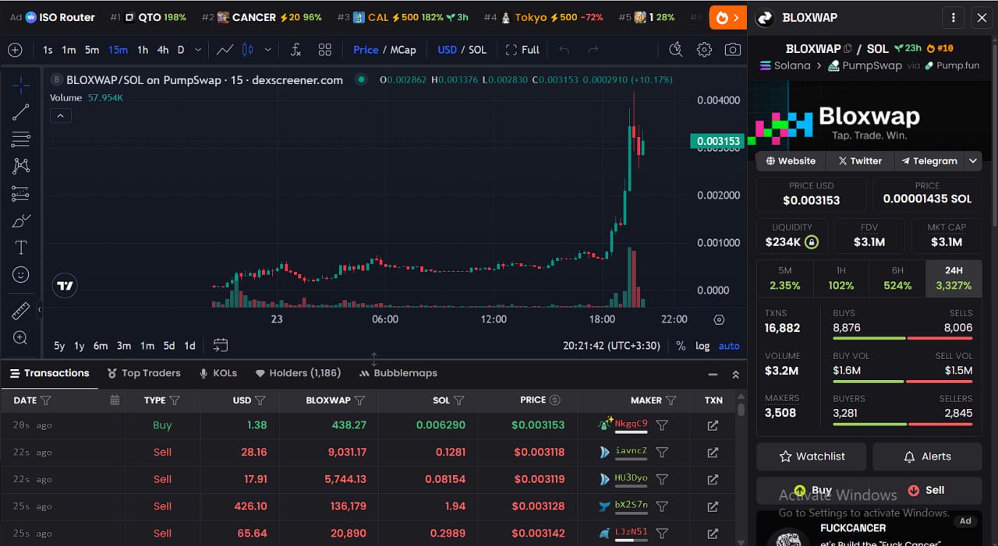Open the Top Traders tab

pyautogui.click(x=143, y=373)
